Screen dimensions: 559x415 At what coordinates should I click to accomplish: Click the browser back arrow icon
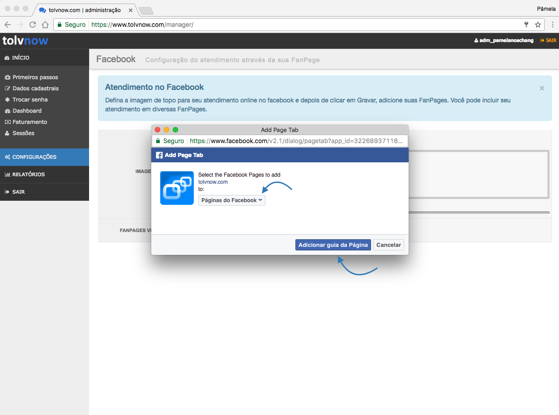click(x=8, y=25)
